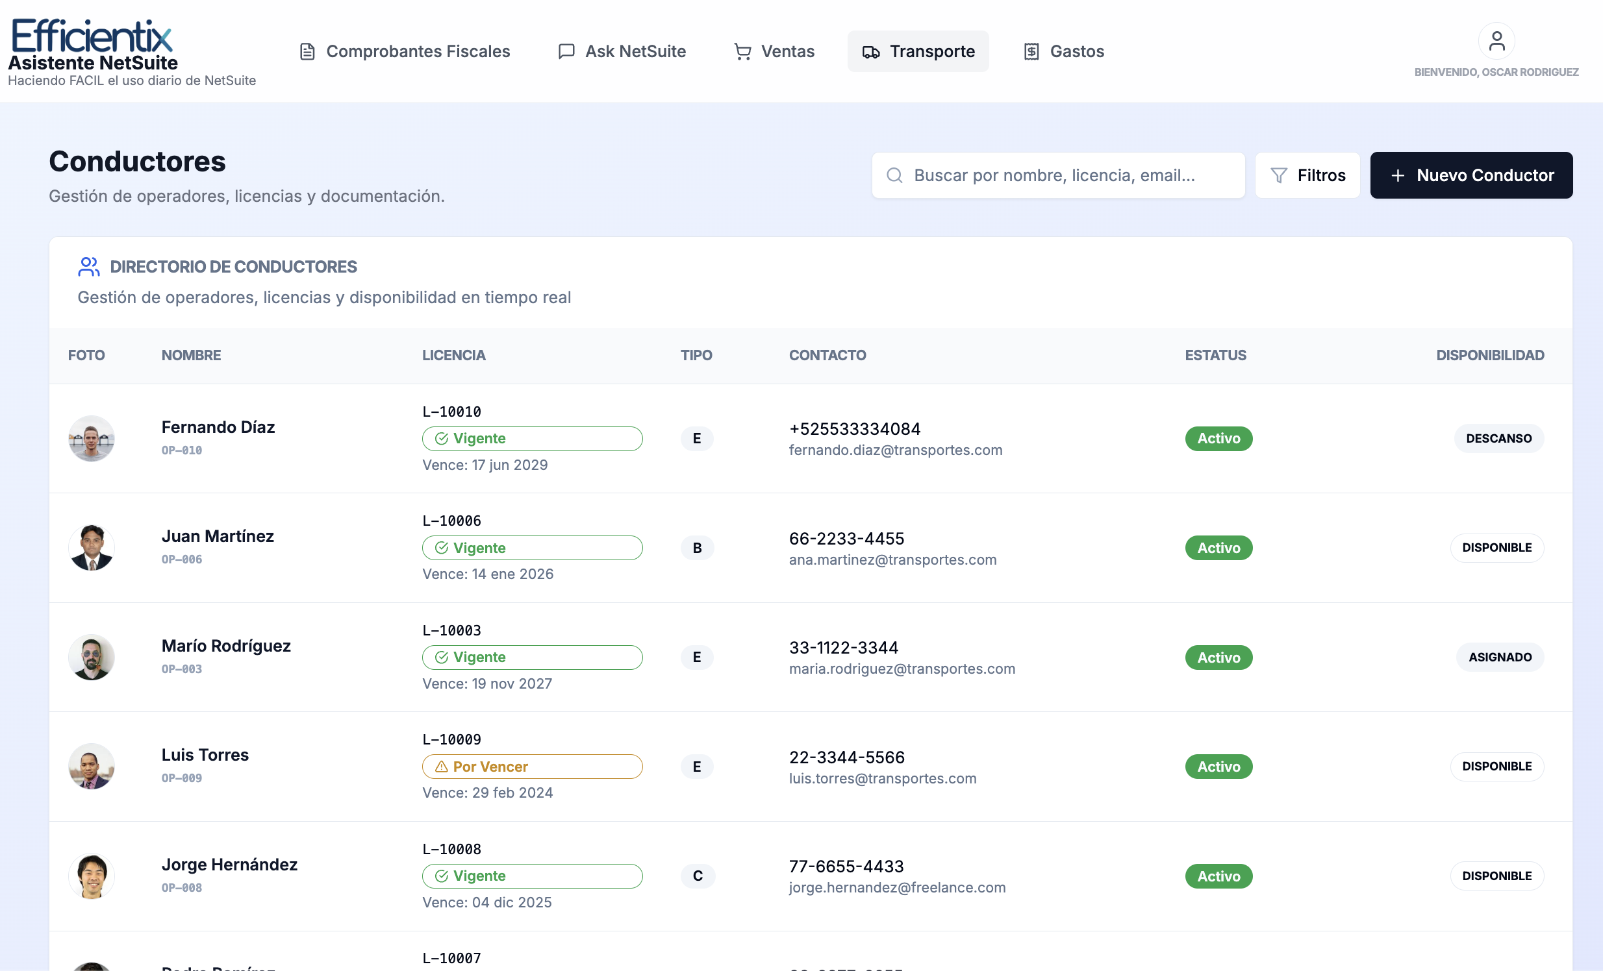Click Vigente badge for license L-10010
The image size is (1603, 971).
click(532, 439)
